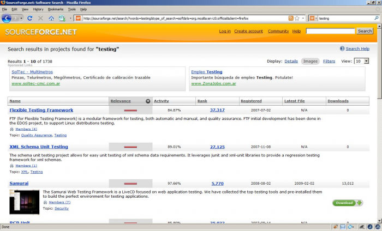Click the grayed Forward arrow button
Image resolution: width=382 pixels, height=231 pixels.
click(16, 18)
